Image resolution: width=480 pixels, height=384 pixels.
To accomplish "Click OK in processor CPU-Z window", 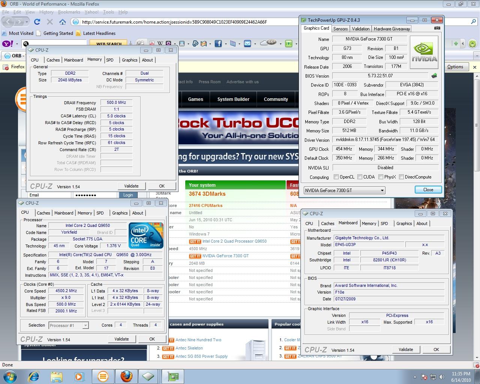I will (x=152, y=339).
